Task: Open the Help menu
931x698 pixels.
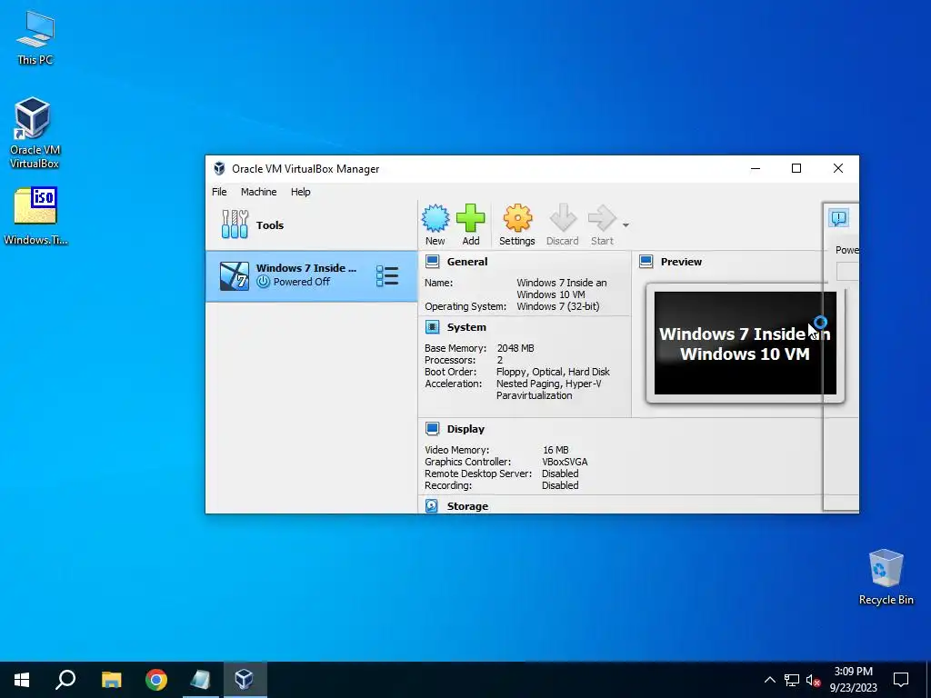Action: (300, 192)
